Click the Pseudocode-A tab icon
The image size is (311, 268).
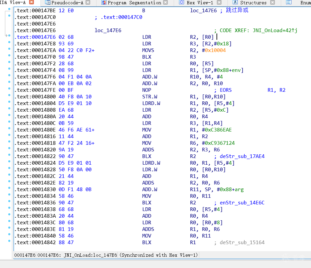pos(48,2)
